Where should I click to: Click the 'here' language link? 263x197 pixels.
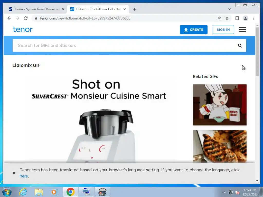[x=24, y=176]
